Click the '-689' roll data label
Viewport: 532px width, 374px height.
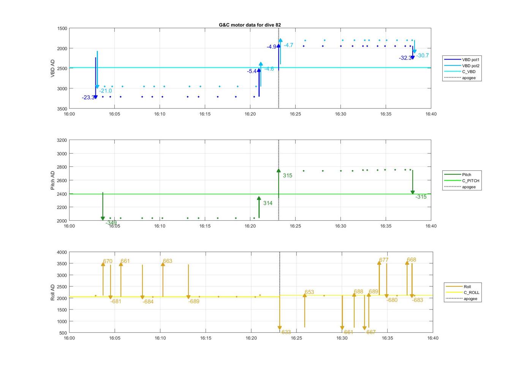pyautogui.click(x=194, y=302)
